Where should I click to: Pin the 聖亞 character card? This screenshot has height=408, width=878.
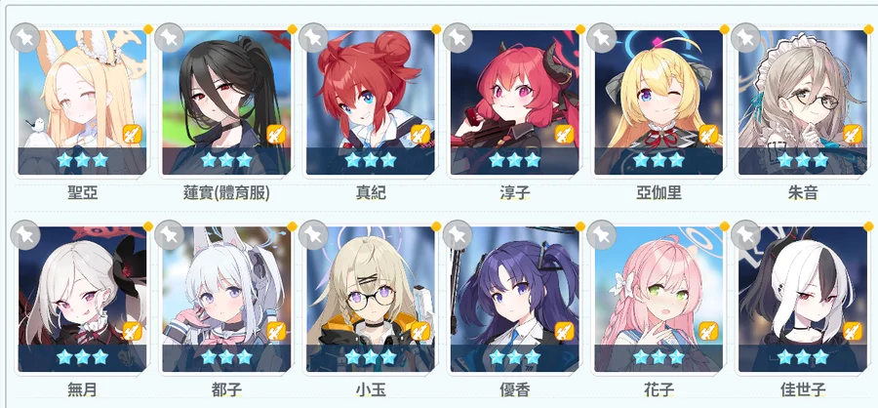coord(25,37)
